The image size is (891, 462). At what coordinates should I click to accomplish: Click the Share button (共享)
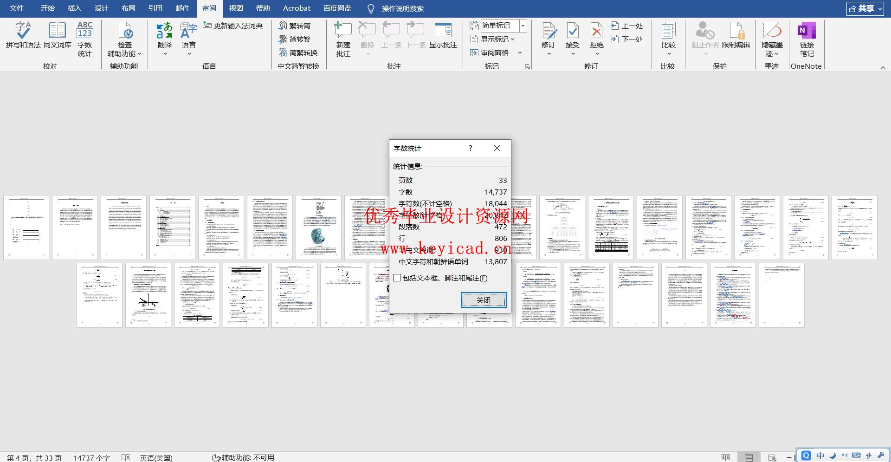865,8
